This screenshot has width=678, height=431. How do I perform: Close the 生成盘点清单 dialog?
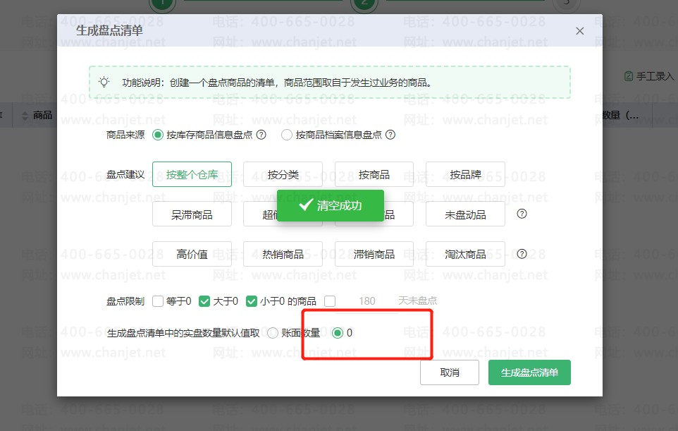coord(580,31)
